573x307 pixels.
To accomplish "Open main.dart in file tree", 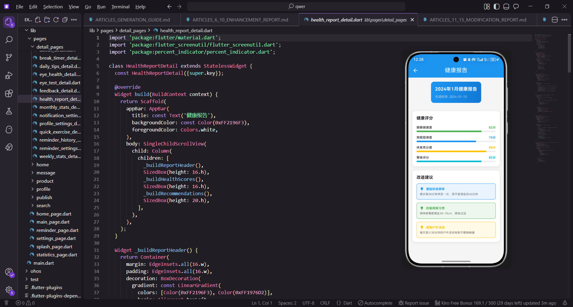I will click(44, 263).
